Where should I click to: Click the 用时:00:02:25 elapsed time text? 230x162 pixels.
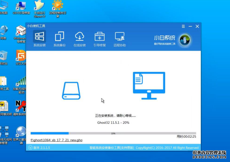[186, 137]
